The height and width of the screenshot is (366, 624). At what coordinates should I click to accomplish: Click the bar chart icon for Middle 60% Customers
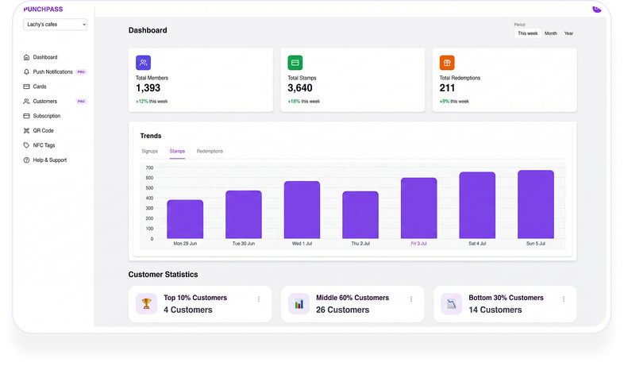click(x=299, y=304)
